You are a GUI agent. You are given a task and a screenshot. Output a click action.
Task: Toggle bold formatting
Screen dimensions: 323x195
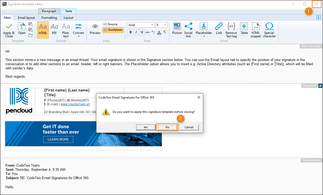click(x=130, y=32)
